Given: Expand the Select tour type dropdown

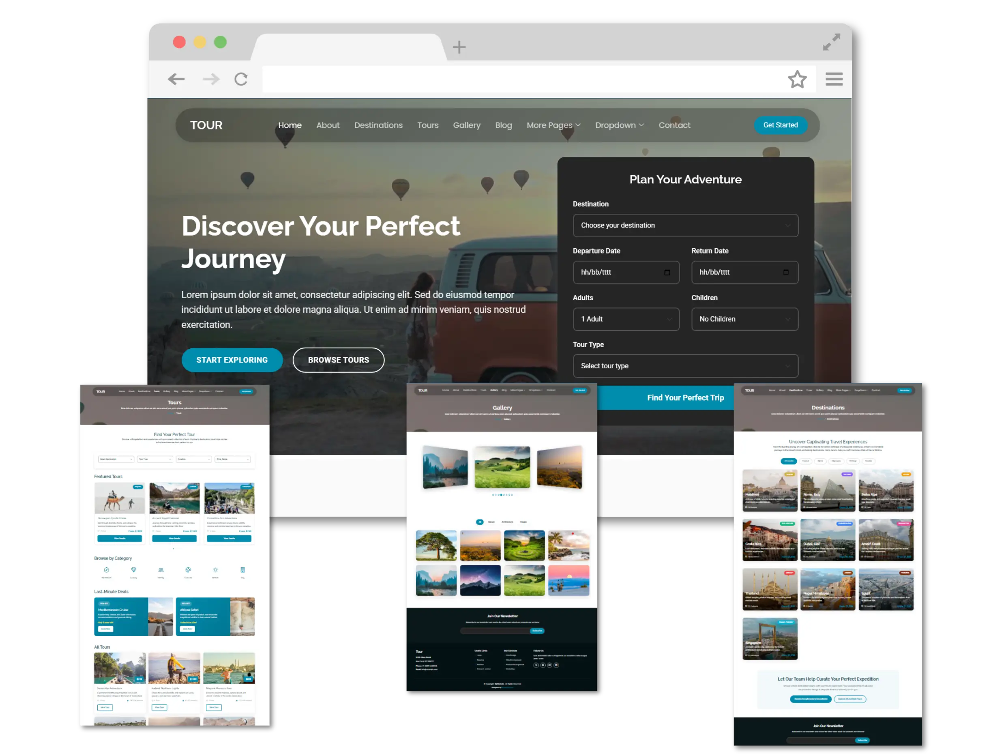Looking at the screenshot, I should click(x=685, y=366).
